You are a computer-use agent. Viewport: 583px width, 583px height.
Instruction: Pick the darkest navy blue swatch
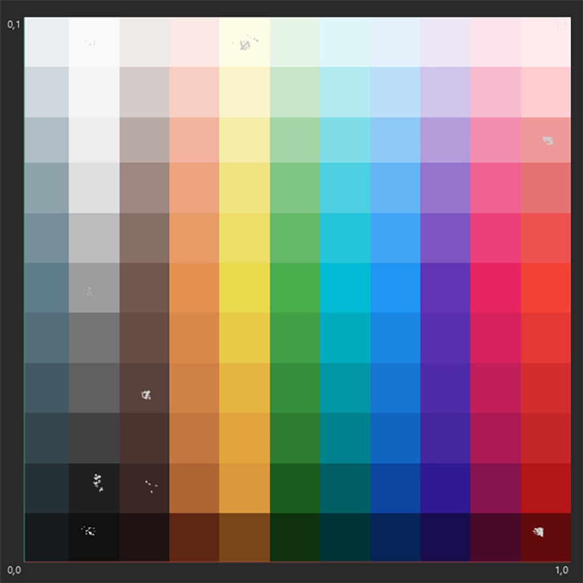395,537
